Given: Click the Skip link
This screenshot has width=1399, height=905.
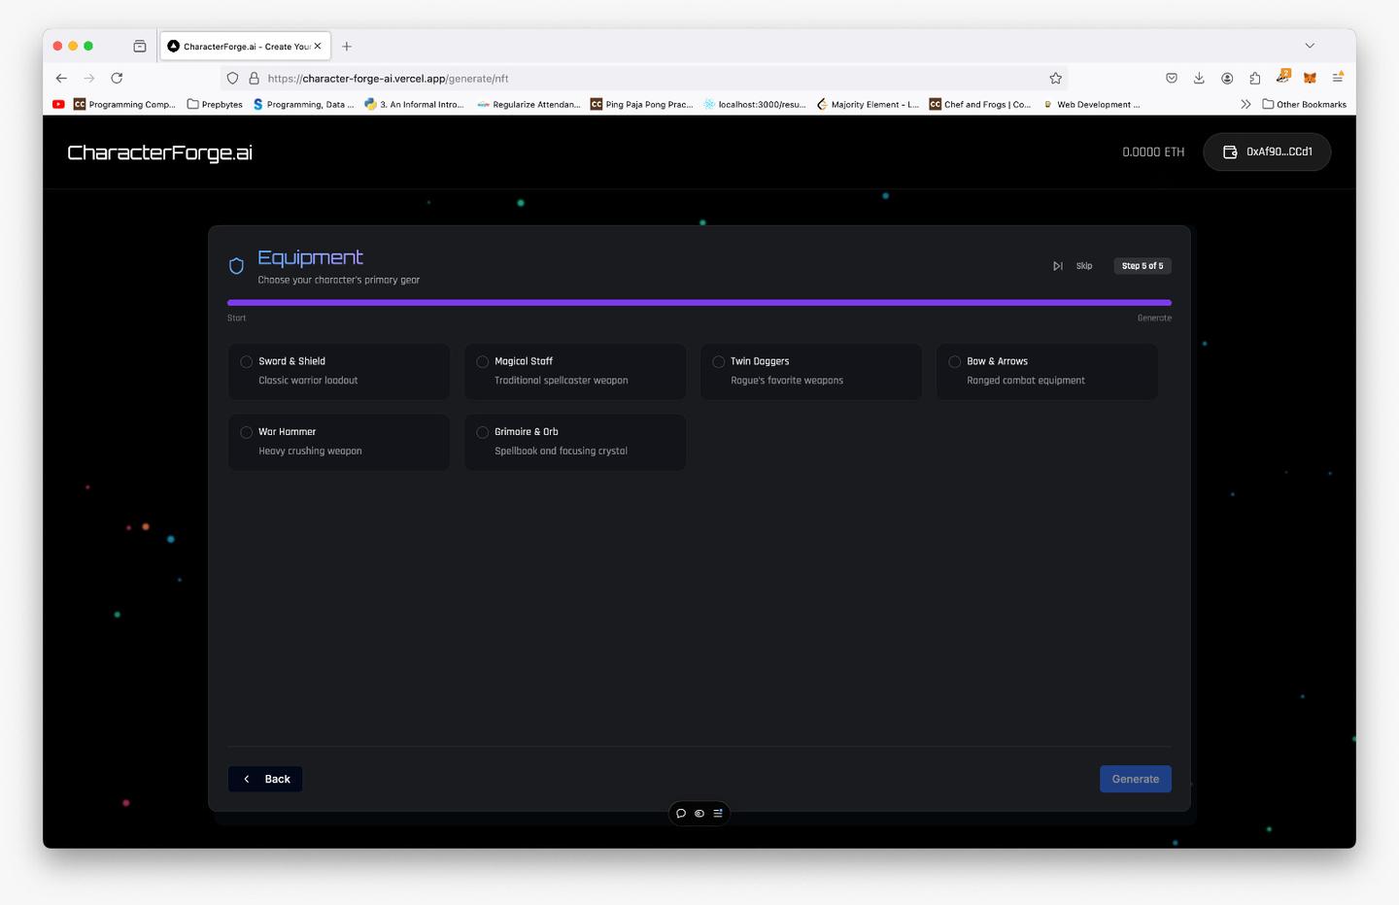Looking at the screenshot, I should tap(1084, 266).
